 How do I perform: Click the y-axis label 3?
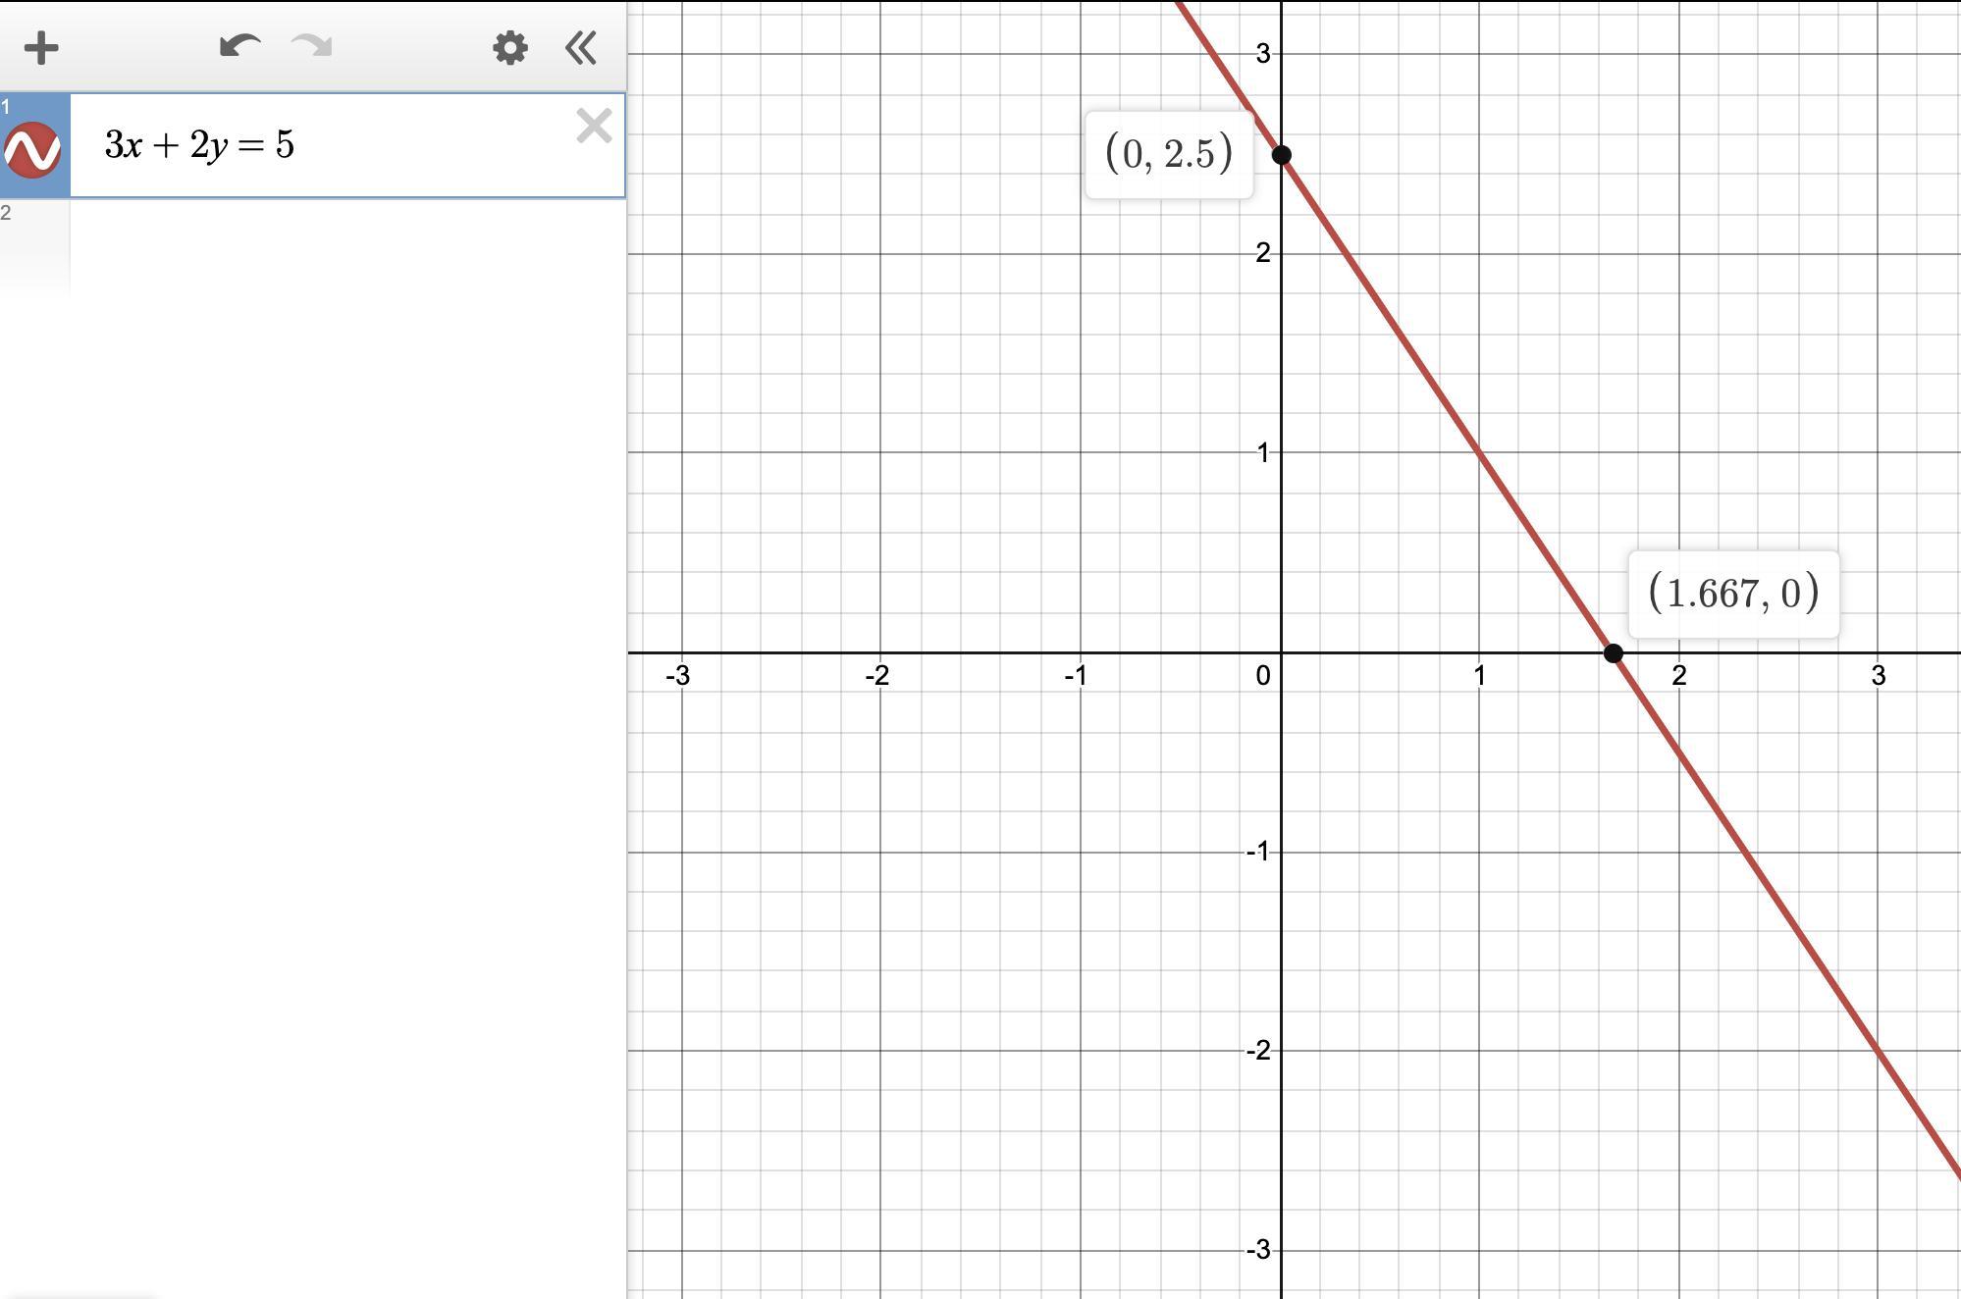click(1262, 53)
